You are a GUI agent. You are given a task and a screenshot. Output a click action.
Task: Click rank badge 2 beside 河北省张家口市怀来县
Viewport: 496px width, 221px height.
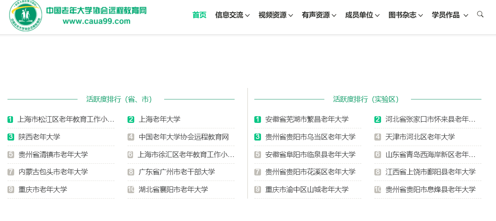tap(378, 120)
